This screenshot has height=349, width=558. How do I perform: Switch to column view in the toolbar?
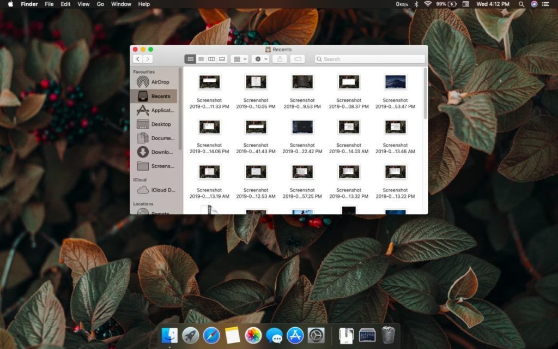tap(211, 59)
